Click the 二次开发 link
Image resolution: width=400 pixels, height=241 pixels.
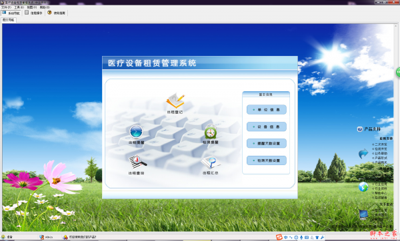click(381, 144)
